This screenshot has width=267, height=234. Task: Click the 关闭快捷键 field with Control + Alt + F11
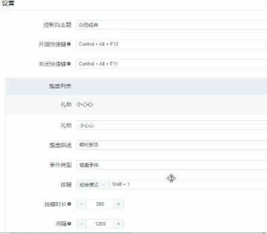click(171, 64)
